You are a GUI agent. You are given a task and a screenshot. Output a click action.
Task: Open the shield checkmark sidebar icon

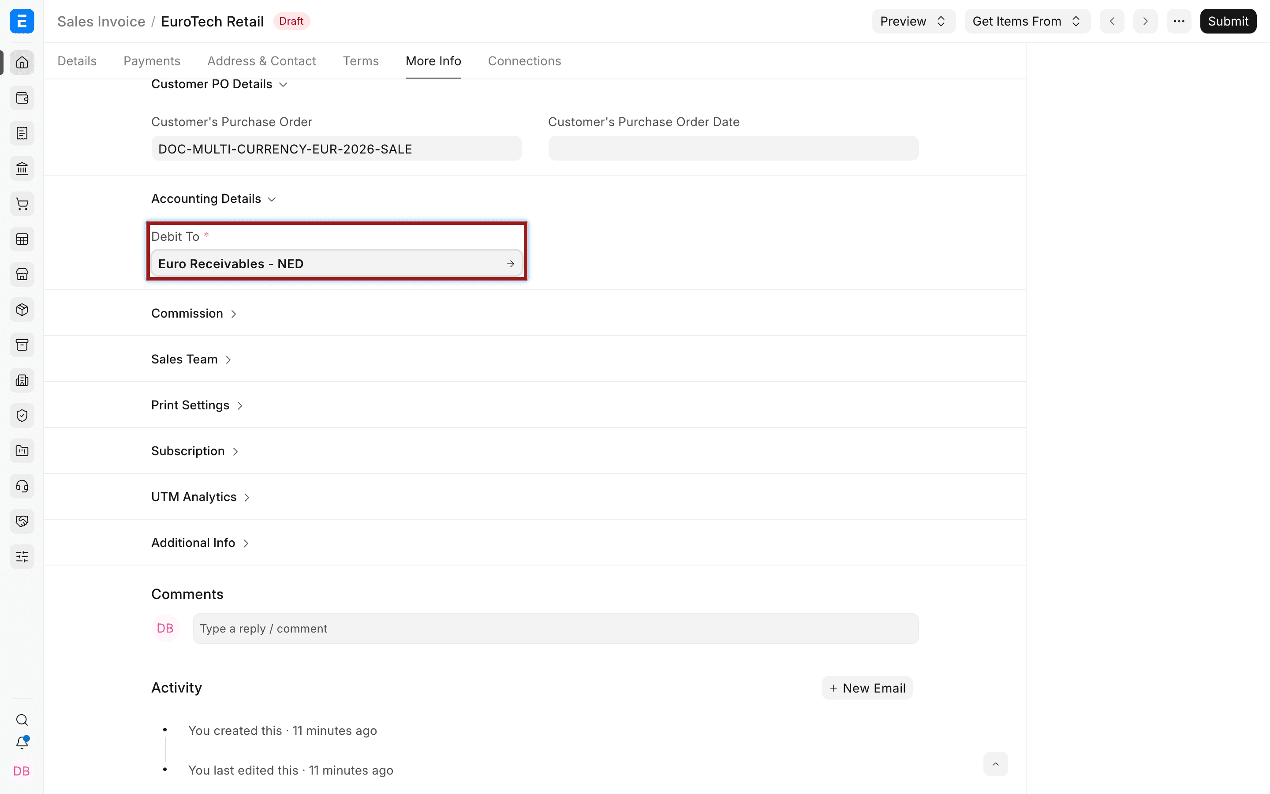[22, 416]
